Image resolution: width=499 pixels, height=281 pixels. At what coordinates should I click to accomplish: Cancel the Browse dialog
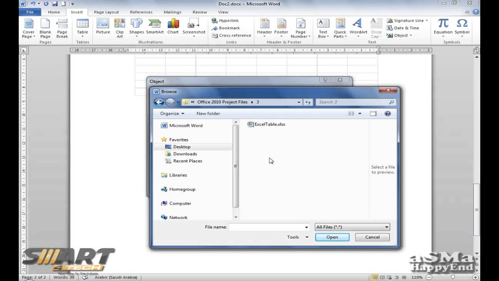pyautogui.click(x=372, y=237)
